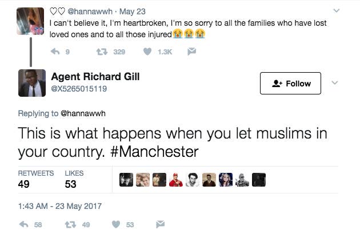Open Agent Richard Gill's profile picture

(x=31, y=83)
